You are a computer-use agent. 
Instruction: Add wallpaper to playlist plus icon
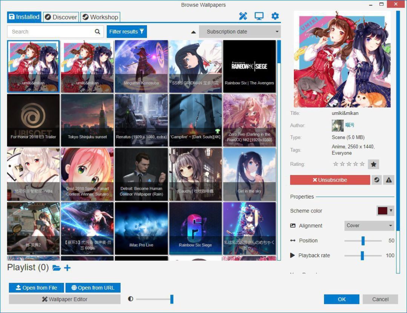tap(67, 268)
